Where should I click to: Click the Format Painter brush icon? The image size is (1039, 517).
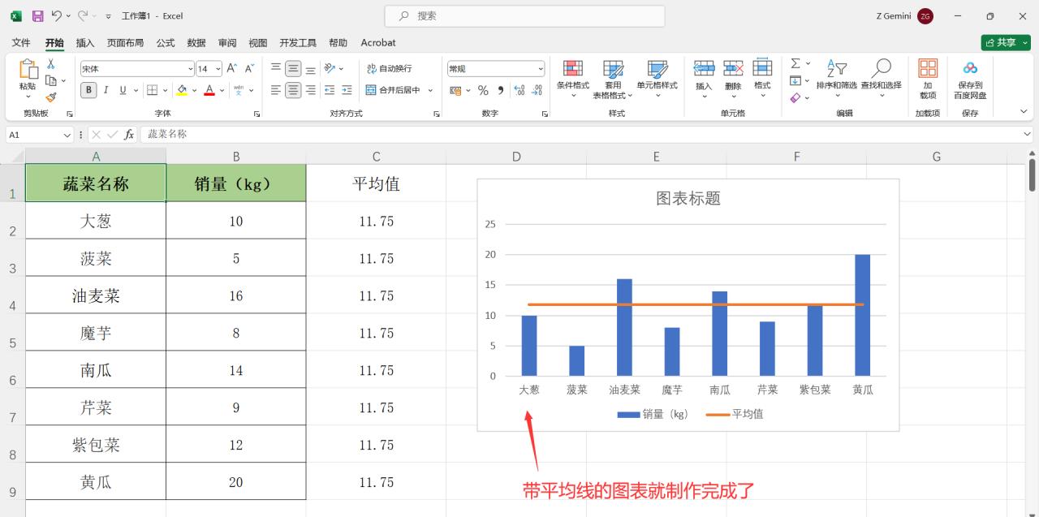pos(50,97)
